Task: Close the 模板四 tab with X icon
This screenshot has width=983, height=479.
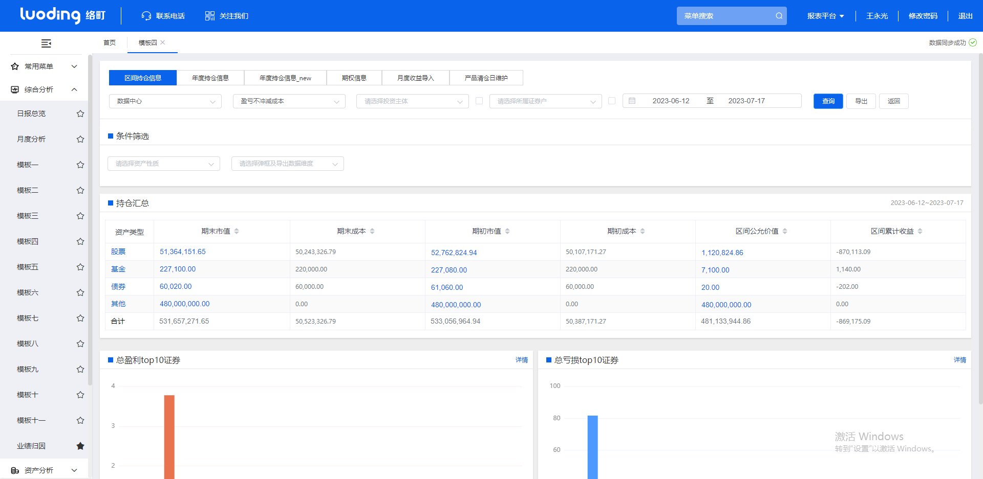Action: point(163,42)
